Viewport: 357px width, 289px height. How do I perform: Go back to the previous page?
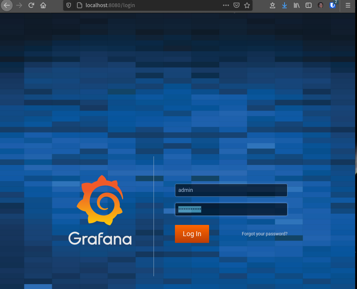tap(7, 5)
